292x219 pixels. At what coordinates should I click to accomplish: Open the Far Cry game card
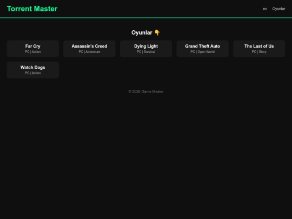pyautogui.click(x=33, y=49)
